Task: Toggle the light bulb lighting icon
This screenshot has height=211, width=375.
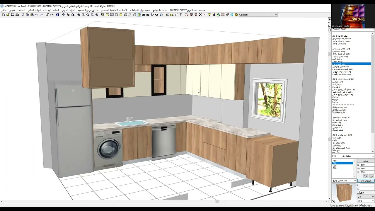Action: pos(209,15)
